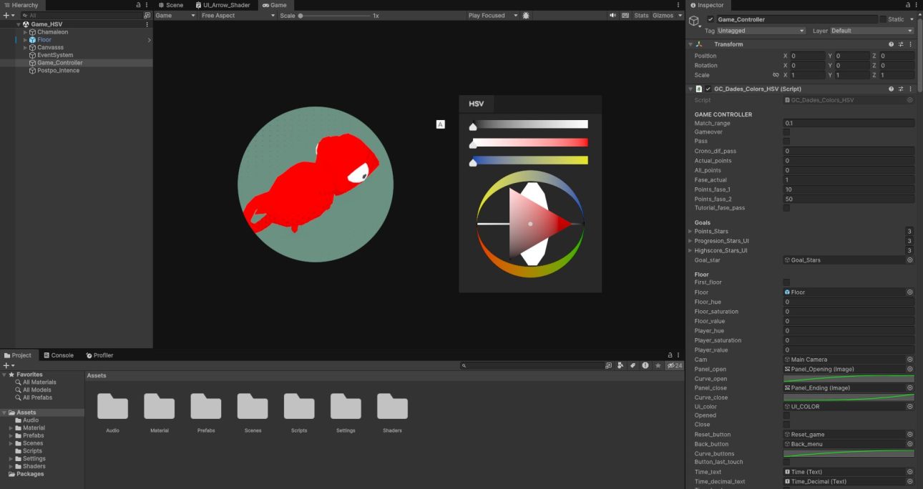This screenshot has width=923, height=489.
Task: Select the Project tab
Action: (18, 355)
